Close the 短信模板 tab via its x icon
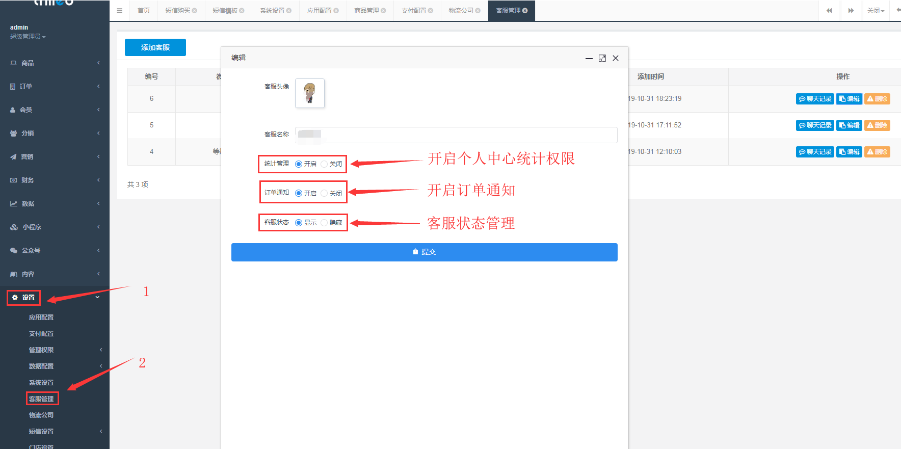Image resolution: width=901 pixels, height=449 pixels. [x=242, y=10]
